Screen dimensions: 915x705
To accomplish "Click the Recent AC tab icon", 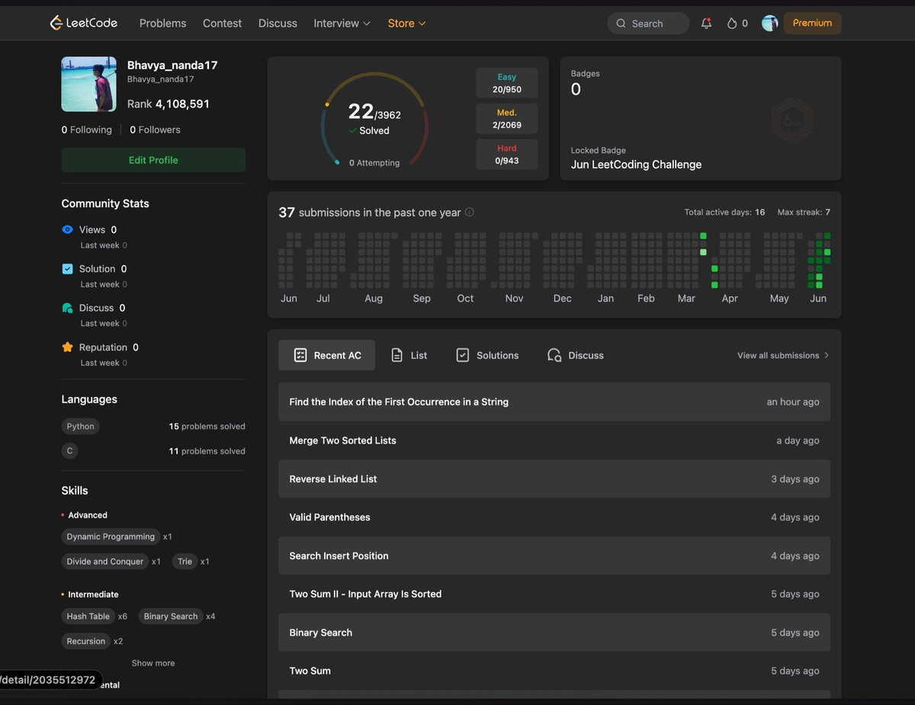I will point(300,355).
